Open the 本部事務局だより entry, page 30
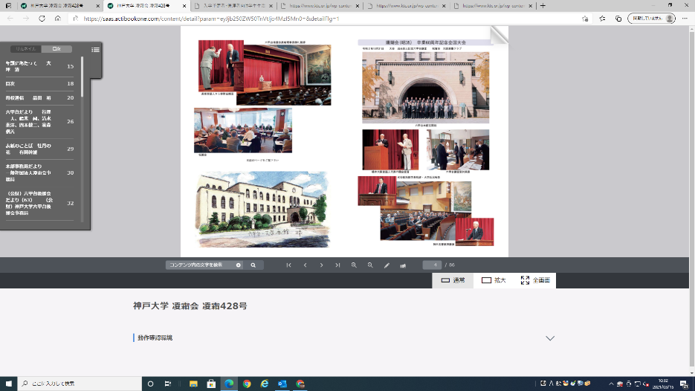This screenshot has height=391, width=695. [x=40, y=172]
